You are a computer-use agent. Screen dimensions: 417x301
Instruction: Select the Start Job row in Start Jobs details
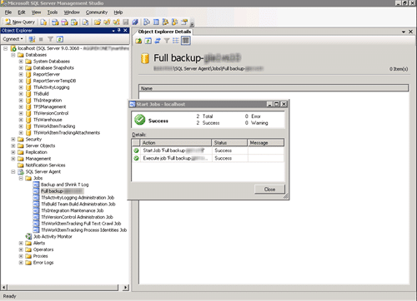pyautogui.click(x=208, y=150)
